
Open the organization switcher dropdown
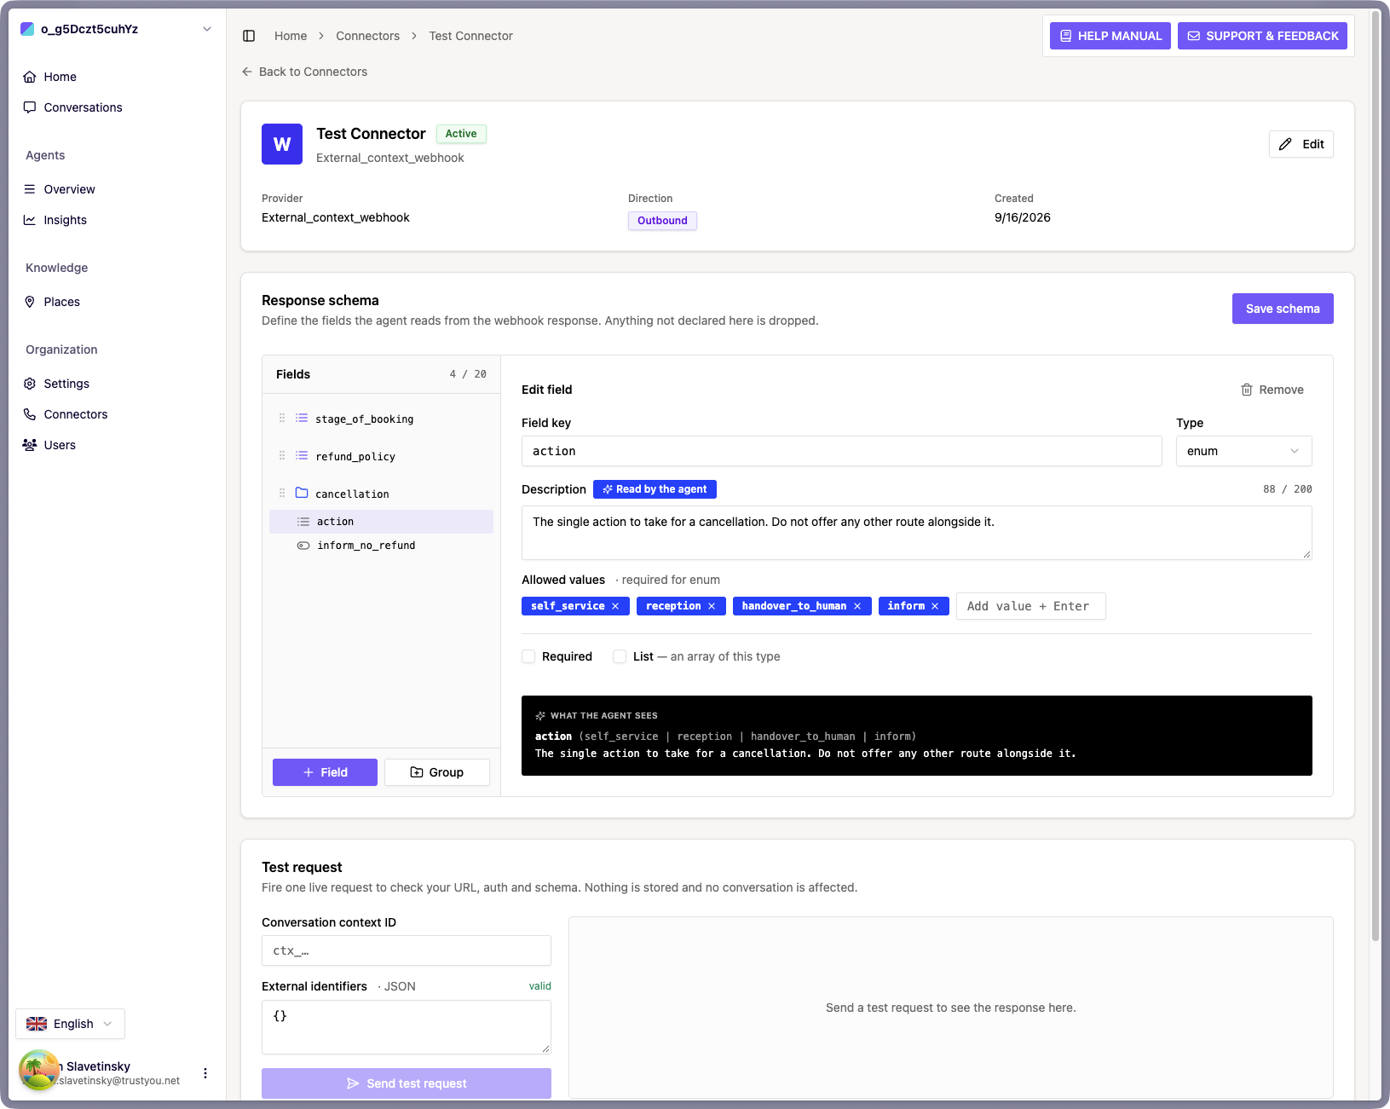pos(116,29)
